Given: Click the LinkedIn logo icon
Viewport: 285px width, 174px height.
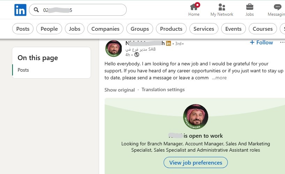Looking at the screenshot, I should (20, 10).
